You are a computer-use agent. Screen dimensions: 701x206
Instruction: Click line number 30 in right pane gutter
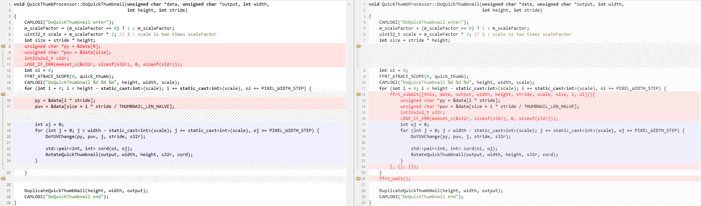click(x=363, y=203)
